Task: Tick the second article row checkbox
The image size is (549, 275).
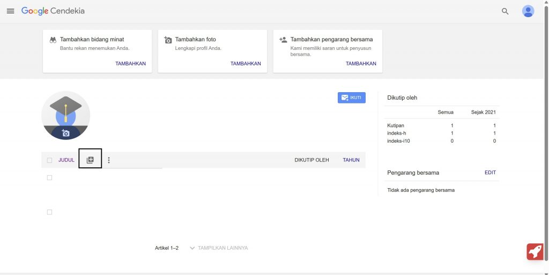Action: 49,212
